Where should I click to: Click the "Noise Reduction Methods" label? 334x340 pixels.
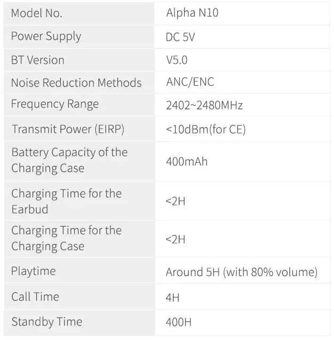tap(77, 83)
